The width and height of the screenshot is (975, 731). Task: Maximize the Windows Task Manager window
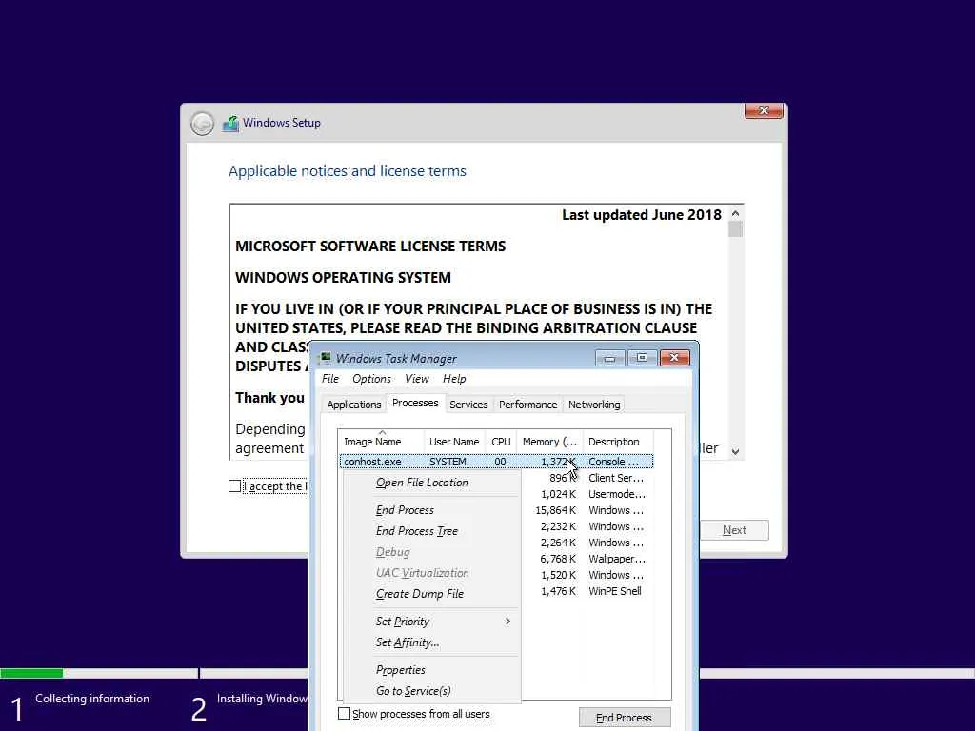[x=643, y=358]
